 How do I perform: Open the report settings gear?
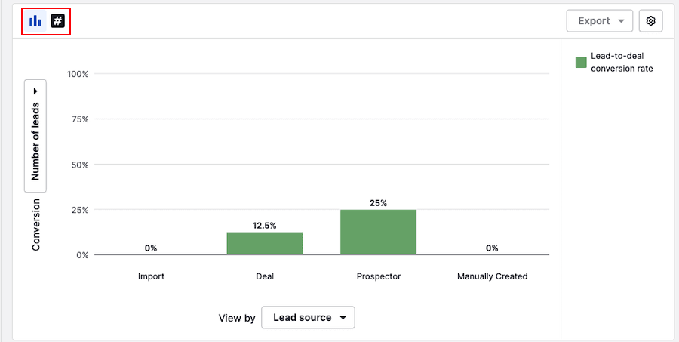650,21
